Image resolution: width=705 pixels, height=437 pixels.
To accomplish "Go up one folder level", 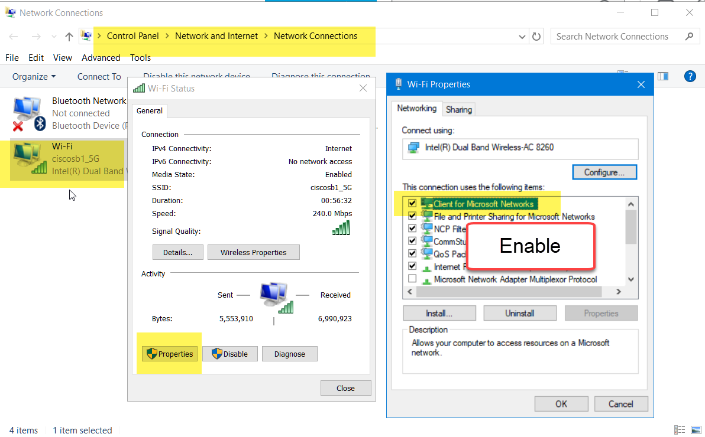I will 69,37.
